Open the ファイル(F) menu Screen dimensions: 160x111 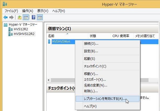point(11,11)
